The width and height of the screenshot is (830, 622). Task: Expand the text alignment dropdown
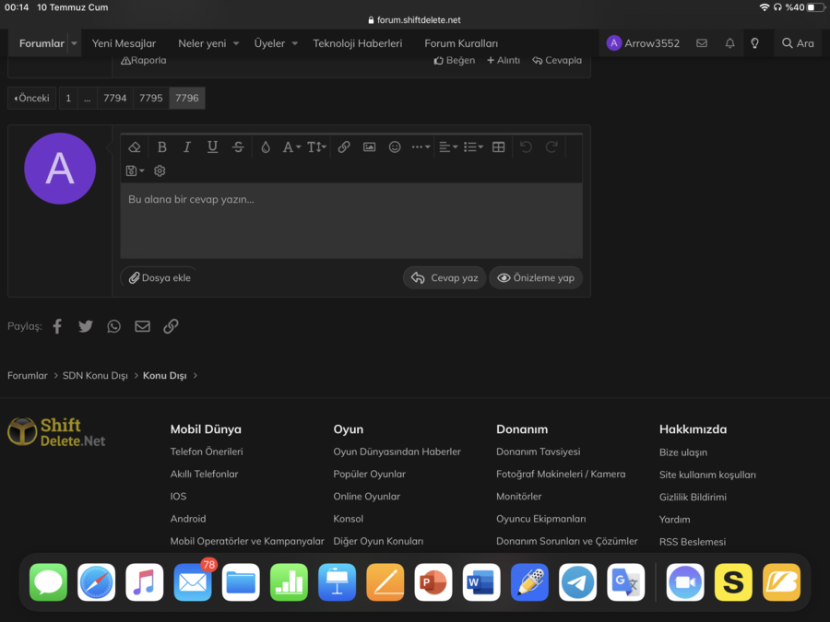click(x=447, y=147)
